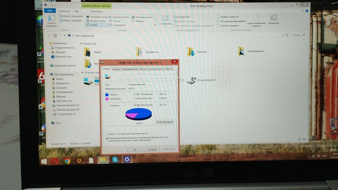Go up one level arrow
The width and height of the screenshot is (338, 190).
click(x=65, y=35)
